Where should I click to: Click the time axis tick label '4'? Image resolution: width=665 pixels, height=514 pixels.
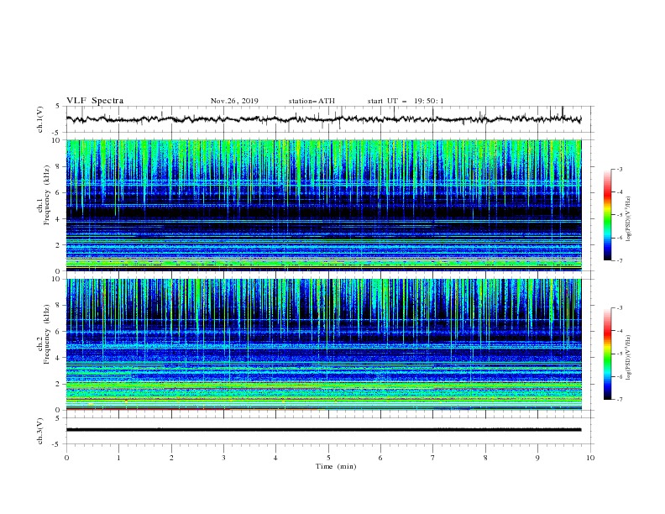click(x=275, y=458)
